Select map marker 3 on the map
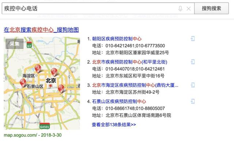234x142 pixels. [38, 68]
